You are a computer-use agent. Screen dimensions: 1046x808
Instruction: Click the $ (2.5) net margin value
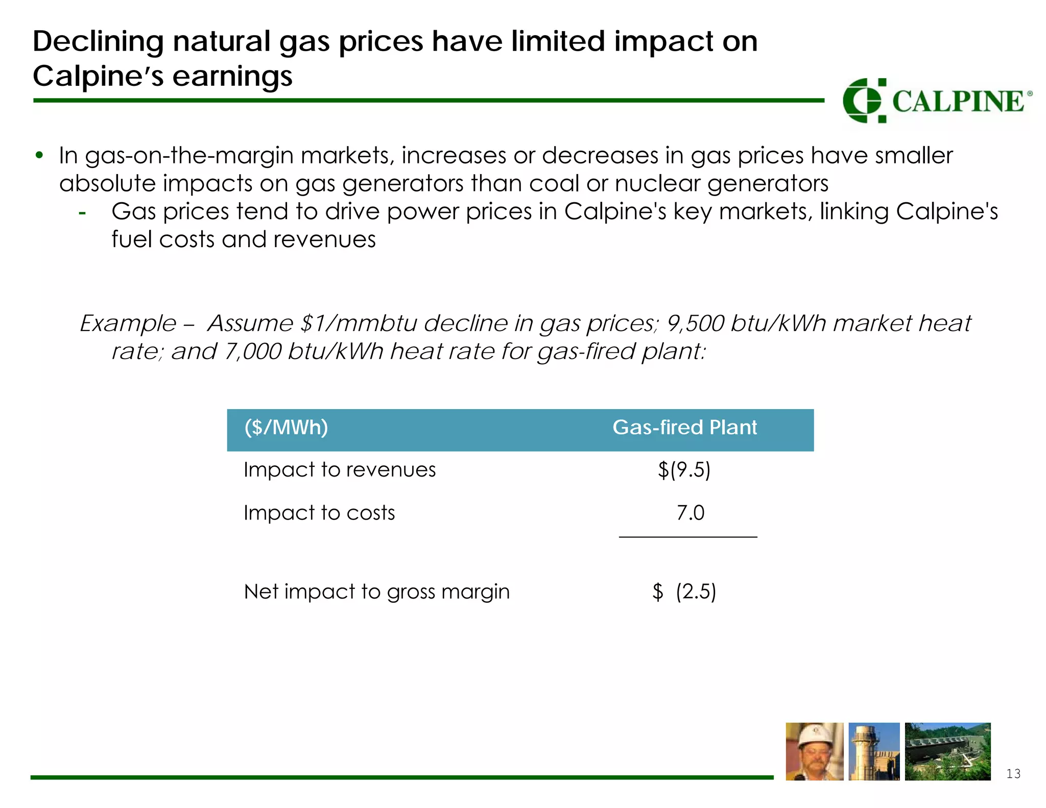(x=684, y=592)
